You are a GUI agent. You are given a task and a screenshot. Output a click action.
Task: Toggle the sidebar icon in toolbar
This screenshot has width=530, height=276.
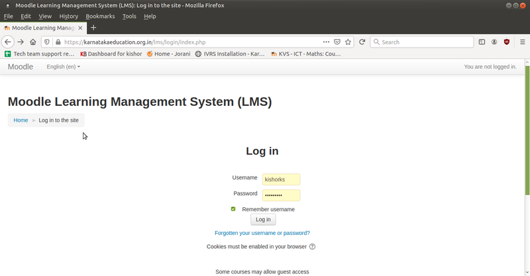pyautogui.click(x=482, y=42)
